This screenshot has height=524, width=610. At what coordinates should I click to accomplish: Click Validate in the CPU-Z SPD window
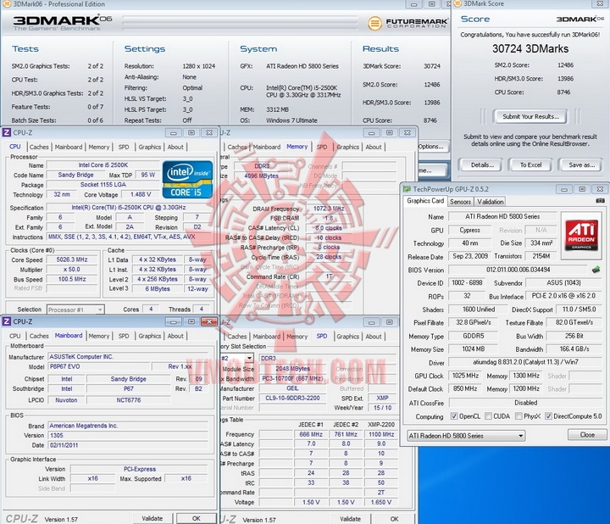click(x=350, y=519)
